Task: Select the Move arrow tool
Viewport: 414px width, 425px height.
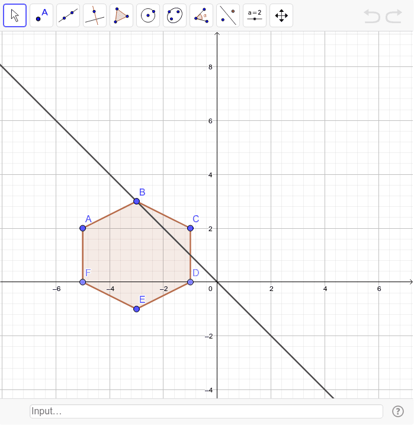Action: [x=15, y=15]
